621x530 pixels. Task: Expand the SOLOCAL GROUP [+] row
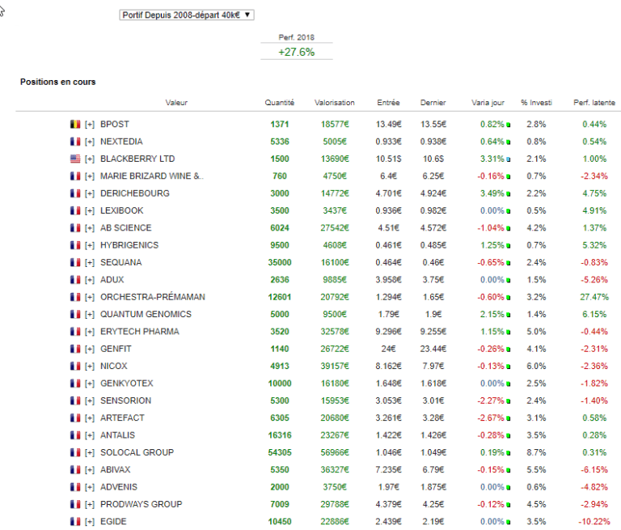(x=90, y=452)
